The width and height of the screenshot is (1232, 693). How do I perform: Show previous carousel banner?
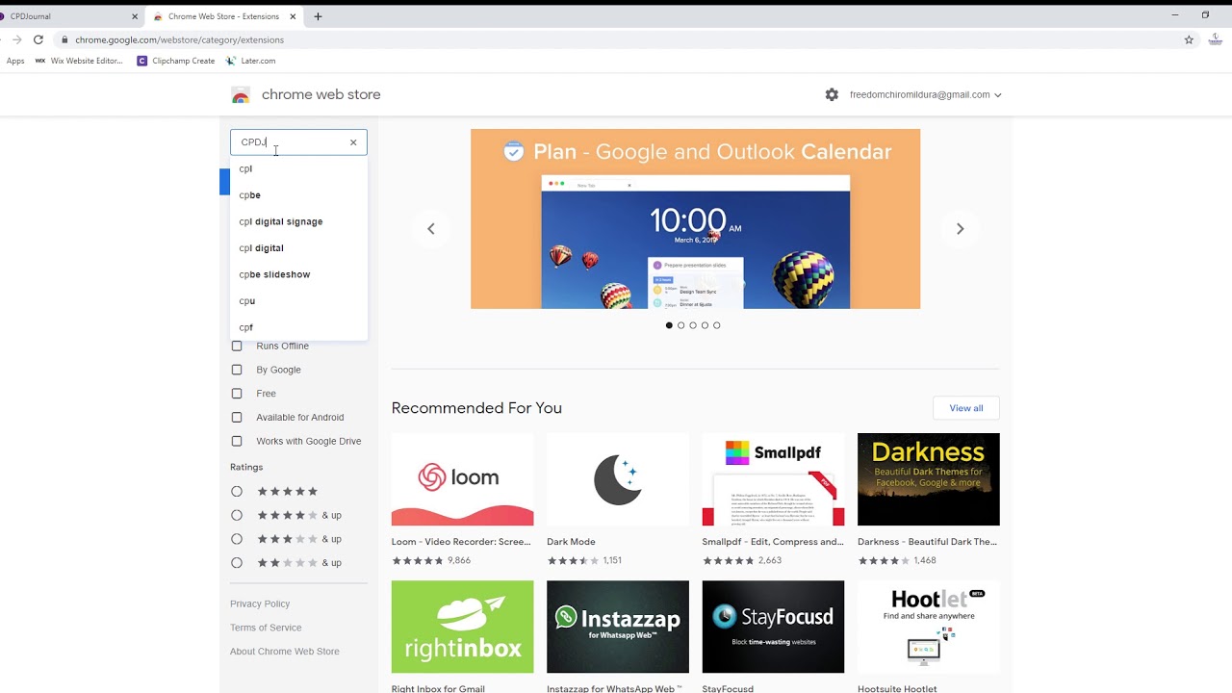click(x=431, y=228)
